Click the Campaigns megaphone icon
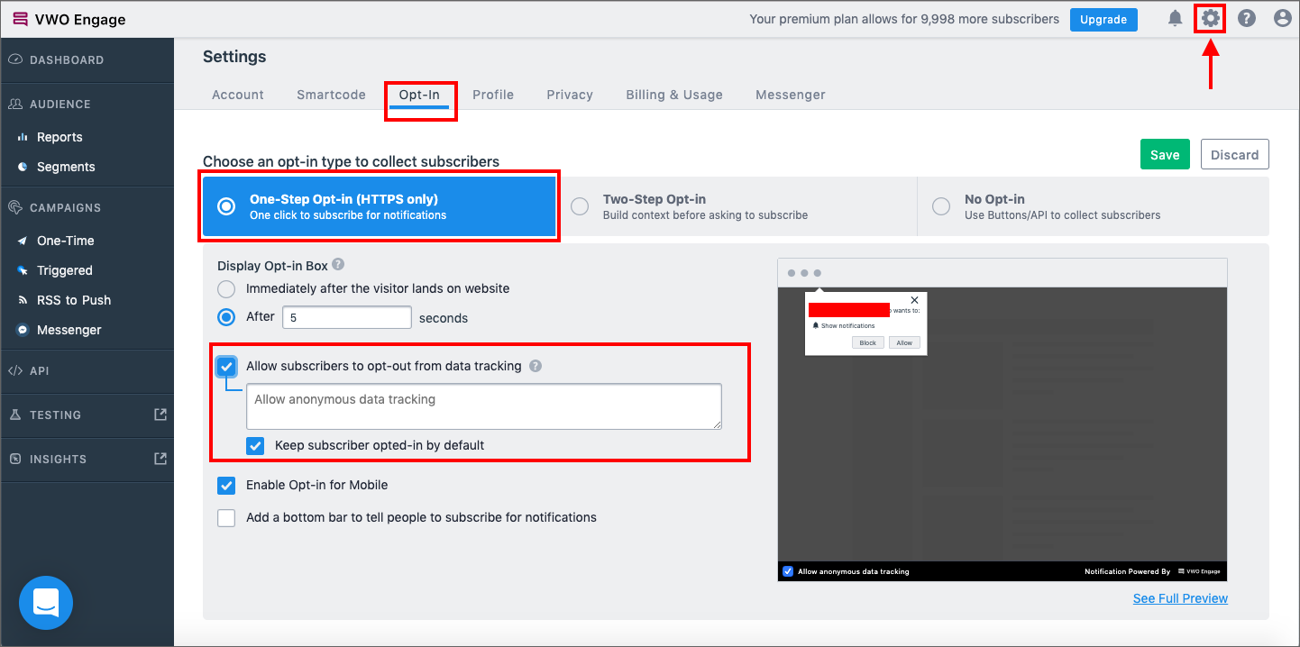Screen dimensions: 1300x647 [15, 207]
